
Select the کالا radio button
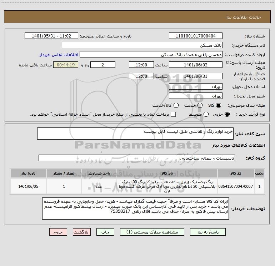tap(218, 105)
